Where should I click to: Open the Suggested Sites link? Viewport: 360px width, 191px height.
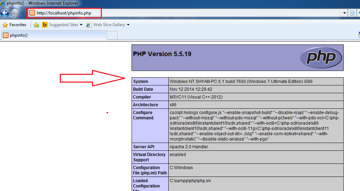(63, 25)
